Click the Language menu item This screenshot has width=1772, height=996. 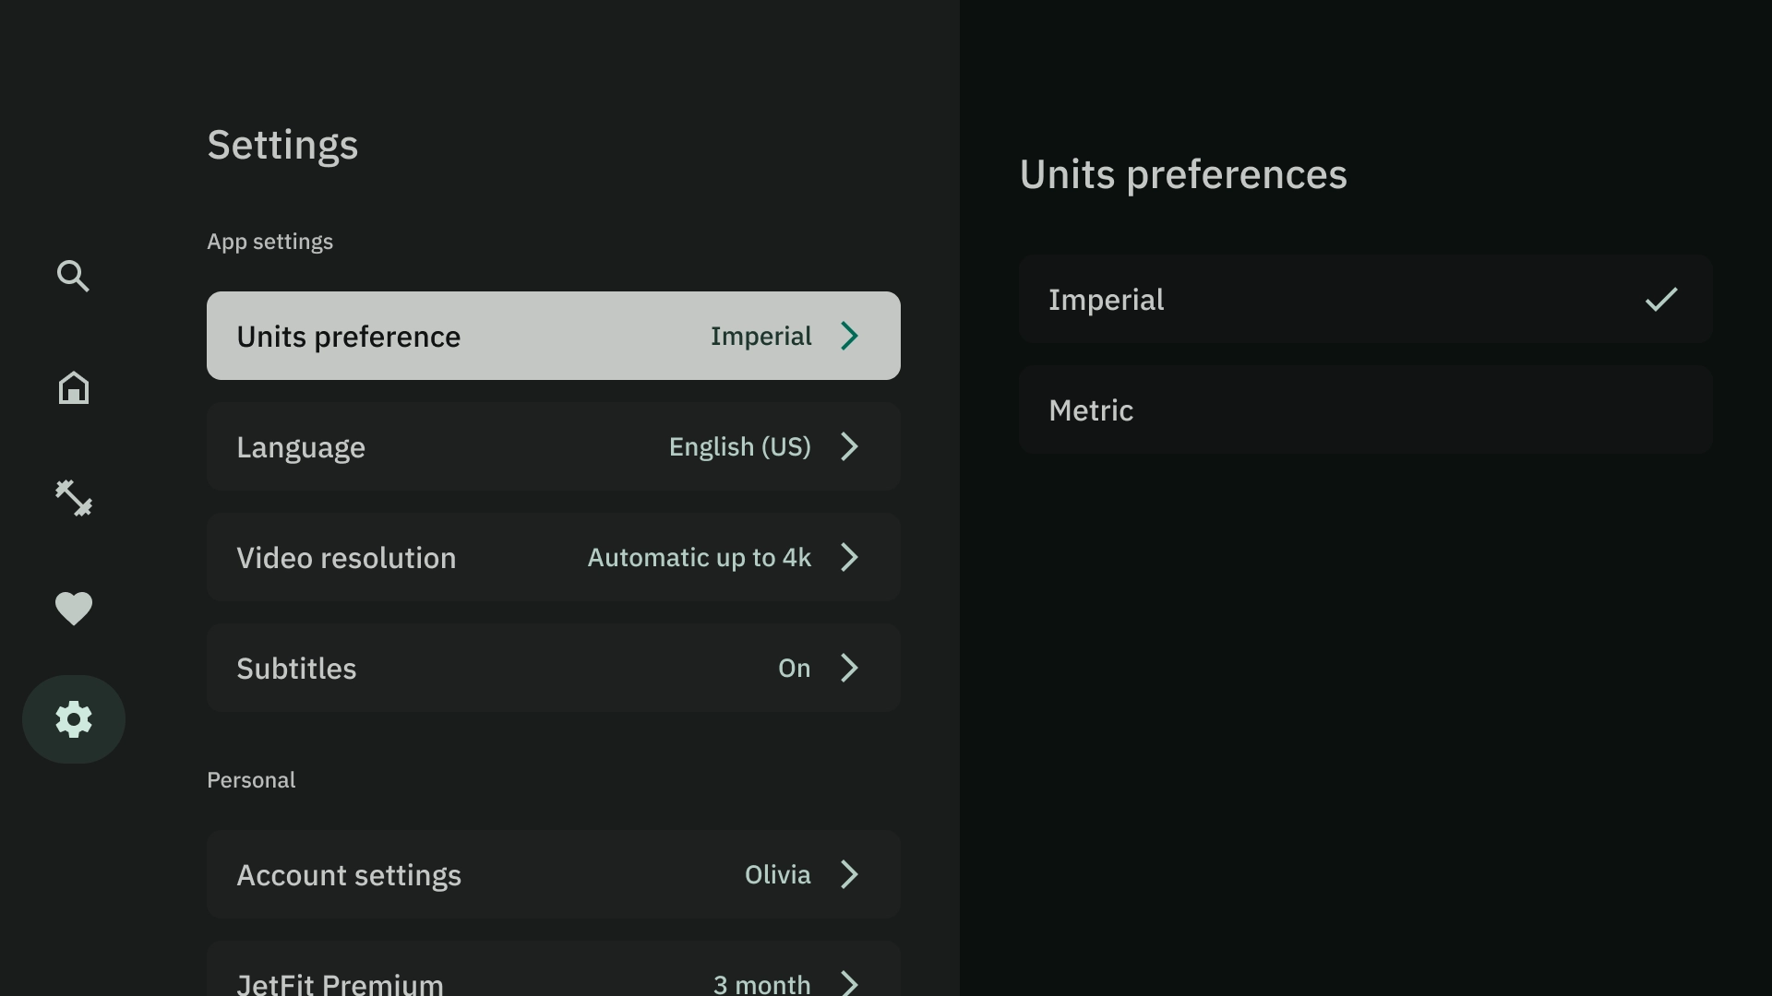(x=553, y=446)
